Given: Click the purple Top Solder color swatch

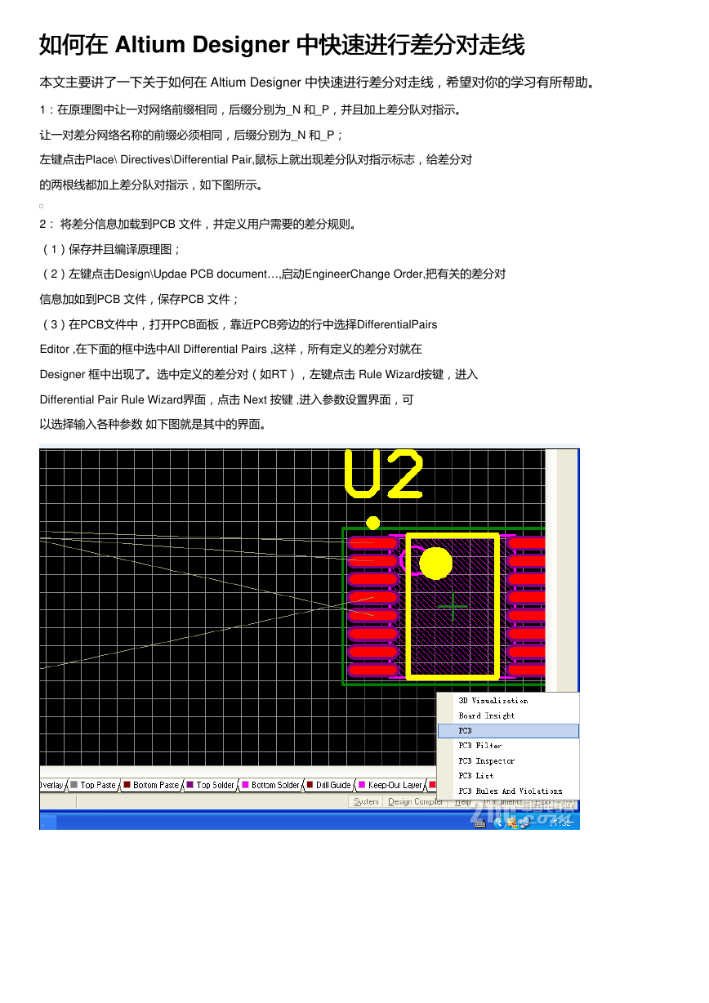Looking at the screenshot, I should (190, 785).
